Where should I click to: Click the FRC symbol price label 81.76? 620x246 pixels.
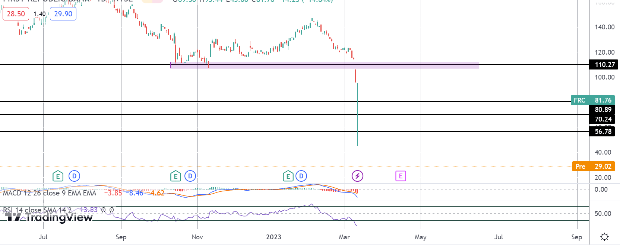593,100
